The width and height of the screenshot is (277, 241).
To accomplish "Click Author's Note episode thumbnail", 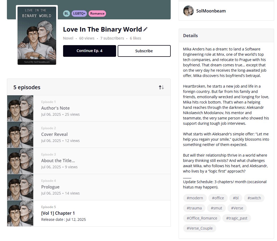I will (20, 108).
